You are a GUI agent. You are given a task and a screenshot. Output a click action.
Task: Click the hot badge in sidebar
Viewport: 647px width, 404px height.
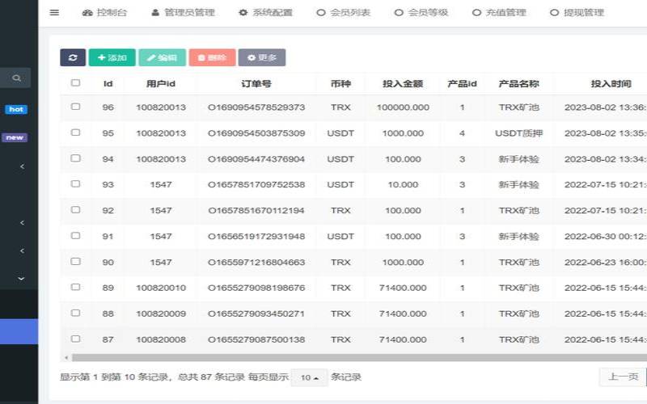click(16, 109)
